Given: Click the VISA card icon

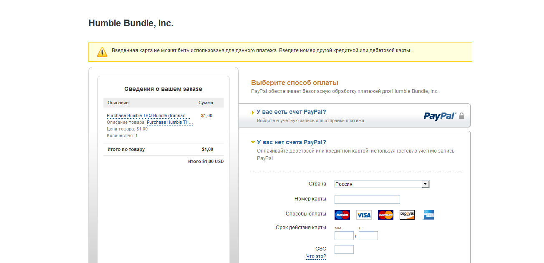Looking at the screenshot, I should point(364,215).
